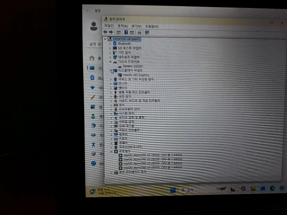Open the Windows Start button on taskbar
Screen dimensions: 287x215
pyautogui.click(x=173, y=190)
